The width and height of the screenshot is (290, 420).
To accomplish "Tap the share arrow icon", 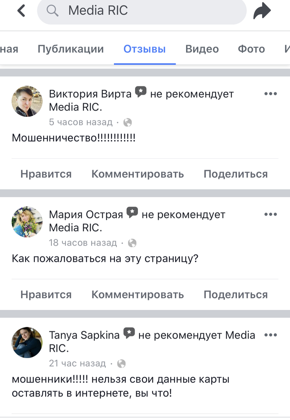I will [x=262, y=11].
